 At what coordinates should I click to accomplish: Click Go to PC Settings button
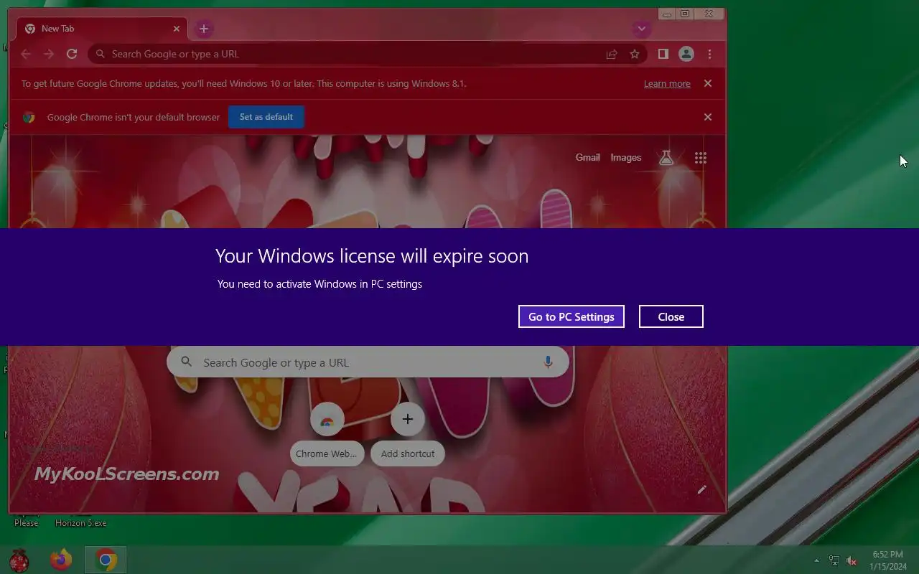click(572, 316)
